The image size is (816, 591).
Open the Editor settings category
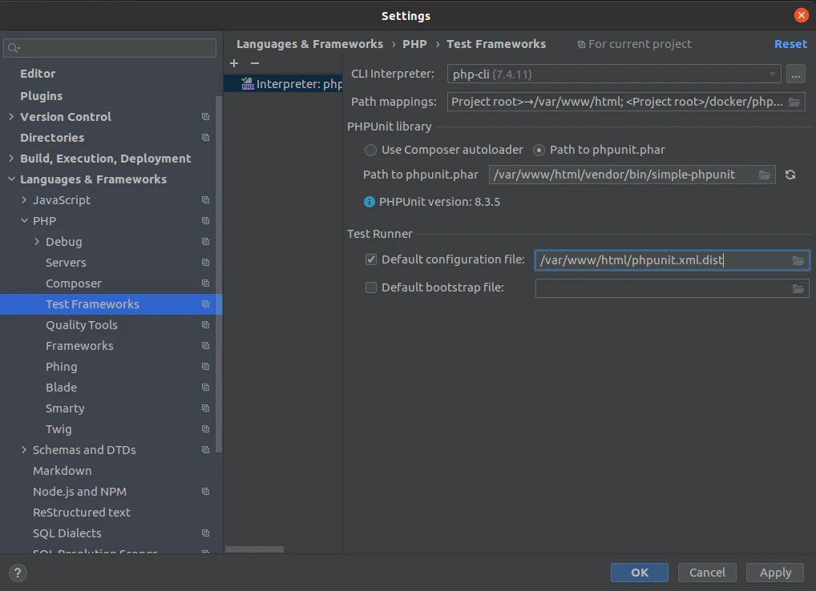tap(38, 74)
